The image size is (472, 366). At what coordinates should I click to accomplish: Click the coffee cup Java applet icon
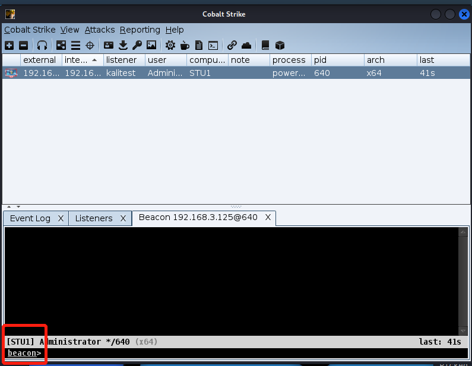[185, 46]
